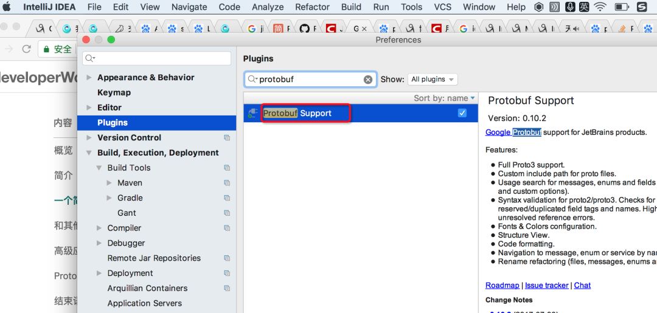Collapse Build, Execution, Deployment node
Viewport: 657px width, 313px height.
point(89,153)
